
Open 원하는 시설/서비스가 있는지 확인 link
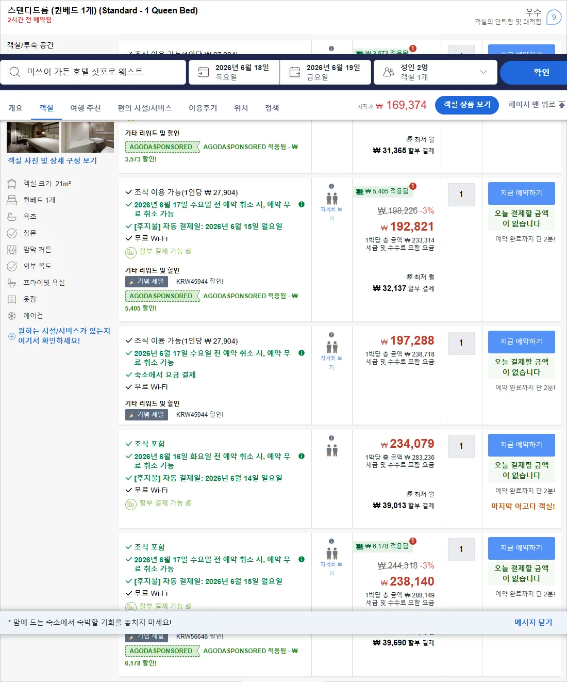[x=64, y=336]
